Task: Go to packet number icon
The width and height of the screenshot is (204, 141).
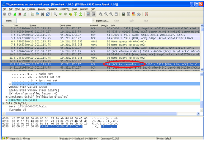Action: click(x=70, y=14)
